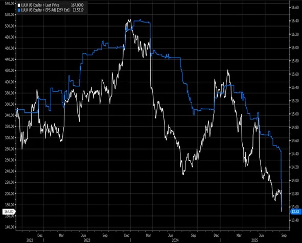Click the blue 13.53 EPS tag

(x=295, y=212)
